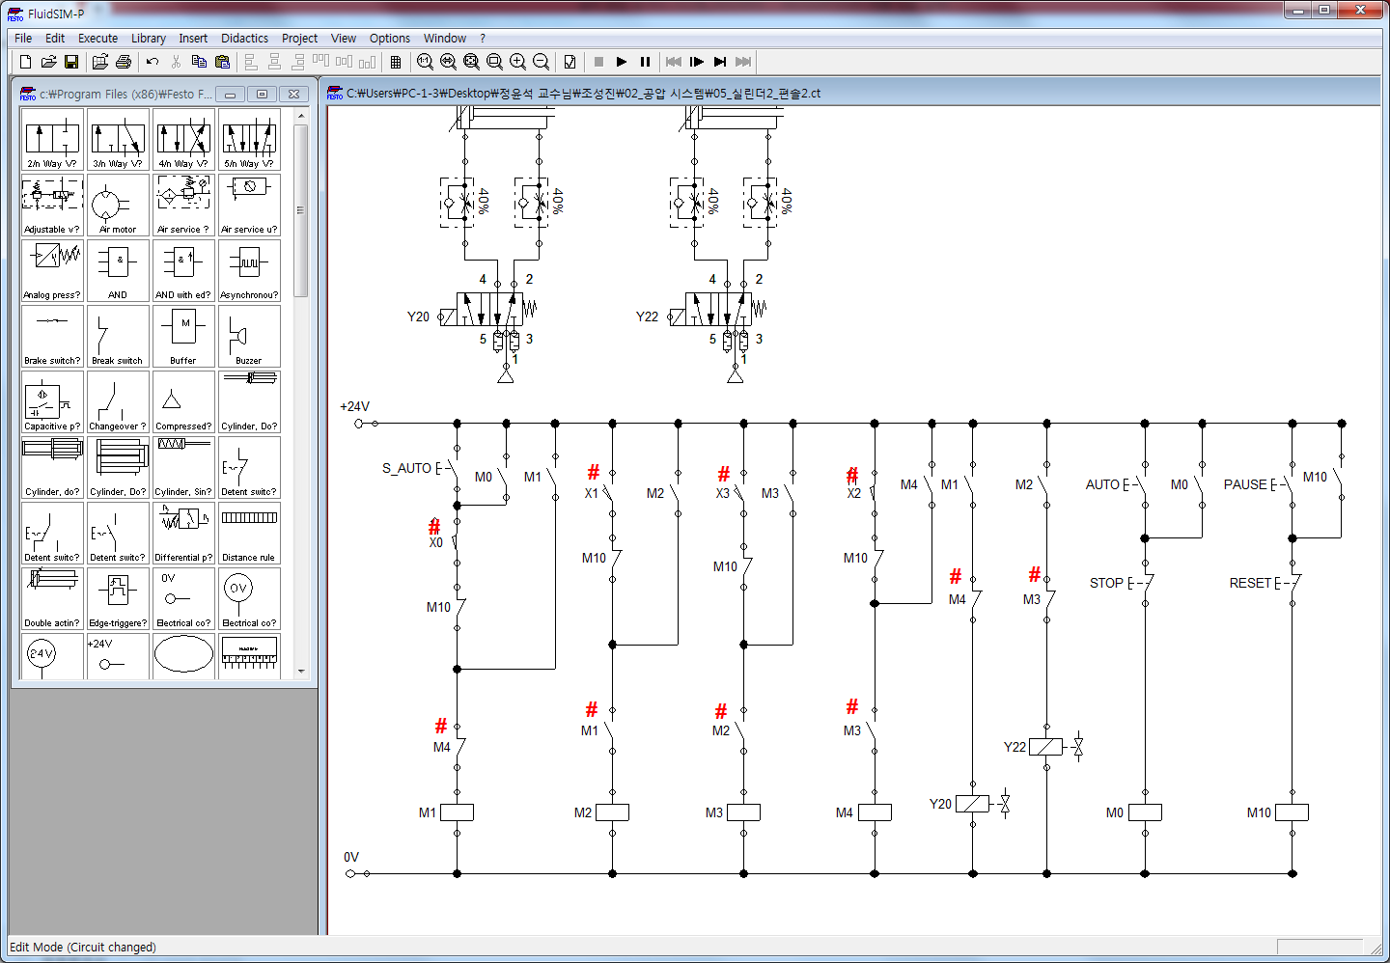The height and width of the screenshot is (963, 1390).
Task: Open the Execute menu
Action: (97, 39)
